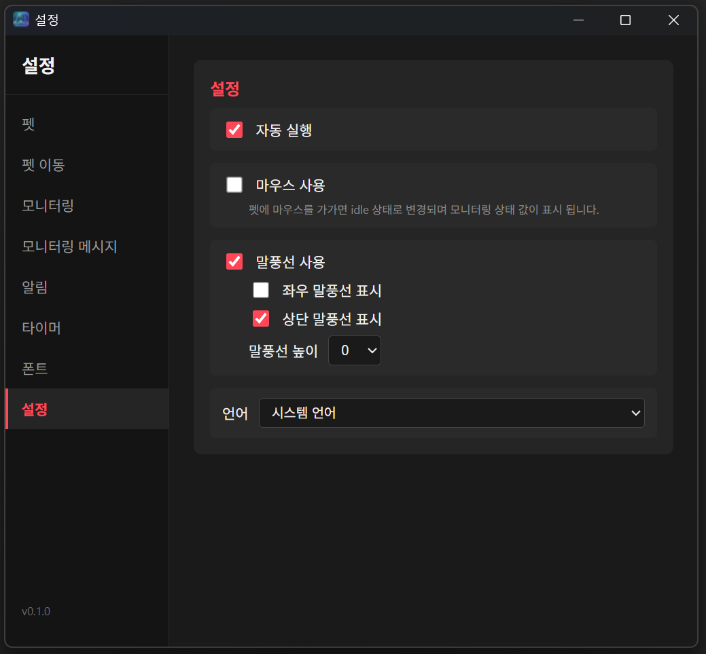The height and width of the screenshot is (654, 706).
Task: Uncheck 상단 말풍선 표시 option
Action: [261, 319]
